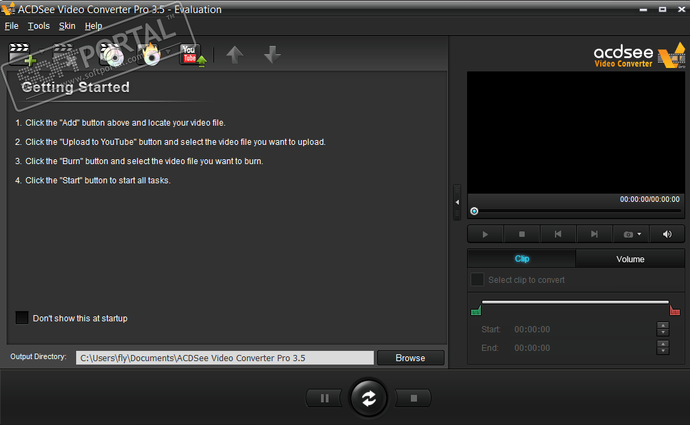Take a snapshot with the camera icon
This screenshot has width=690, height=425.
[628, 234]
